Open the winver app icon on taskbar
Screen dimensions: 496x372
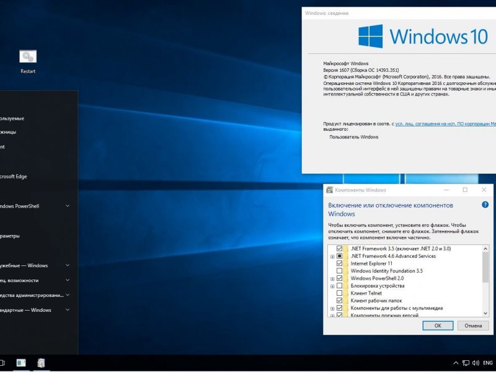coord(21,363)
